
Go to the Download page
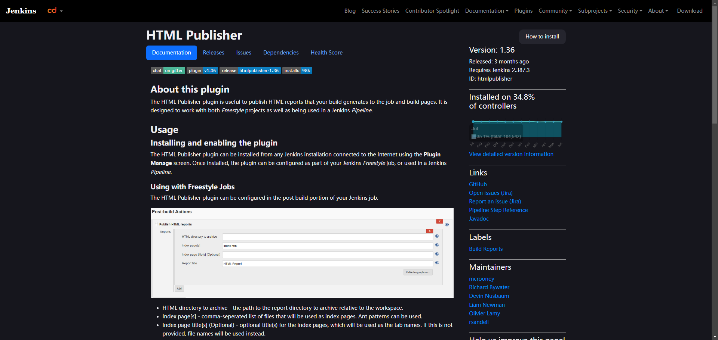(x=690, y=11)
